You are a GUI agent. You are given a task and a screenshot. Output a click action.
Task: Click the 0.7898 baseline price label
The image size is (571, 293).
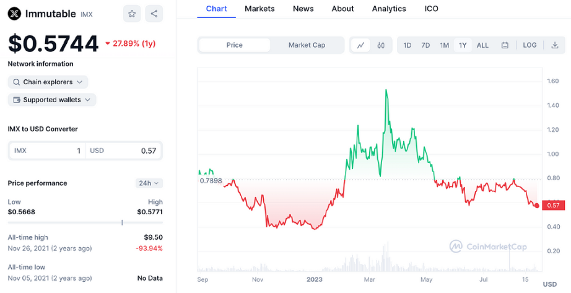(x=211, y=180)
